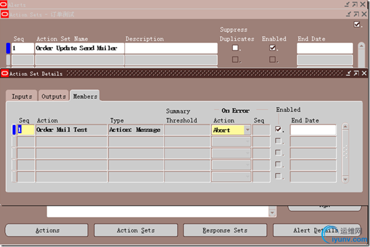Open On Error Action dropdown in third member row
The width and height of the screenshot is (370, 247).
point(247,153)
